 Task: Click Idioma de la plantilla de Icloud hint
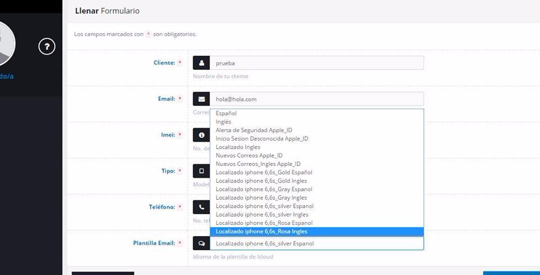coord(233,257)
